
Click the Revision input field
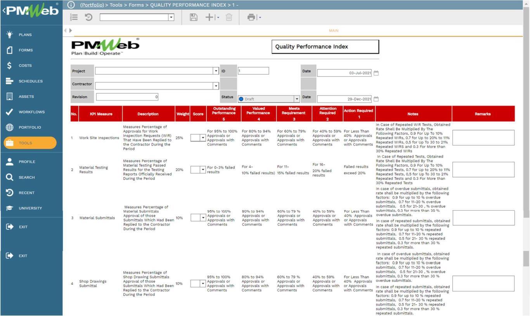point(127,97)
